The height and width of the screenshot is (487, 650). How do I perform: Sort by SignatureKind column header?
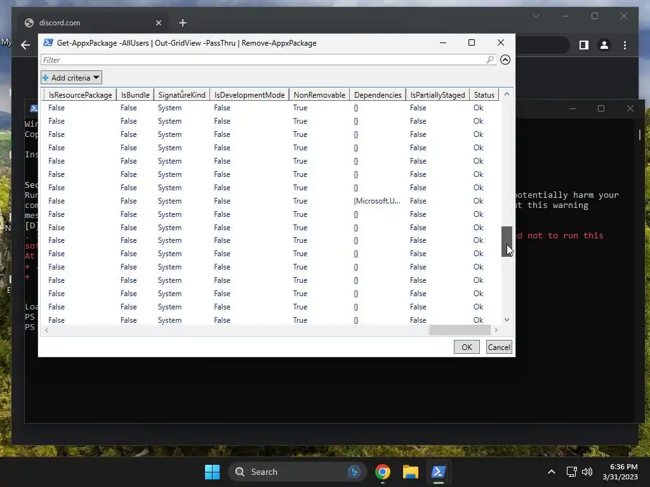coord(182,95)
